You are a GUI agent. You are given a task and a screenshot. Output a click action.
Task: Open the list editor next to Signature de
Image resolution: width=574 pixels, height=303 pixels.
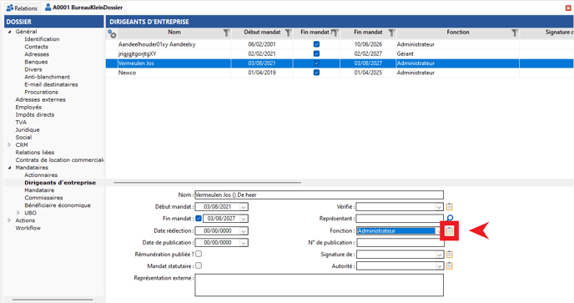[x=450, y=255]
